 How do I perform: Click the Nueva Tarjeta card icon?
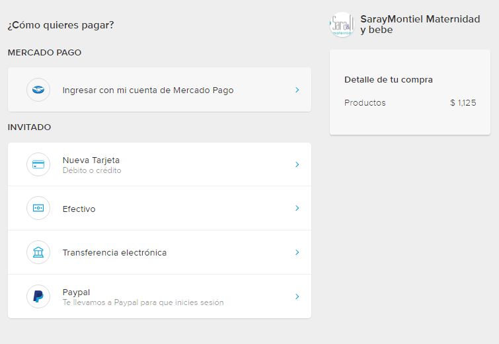point(38,164)
